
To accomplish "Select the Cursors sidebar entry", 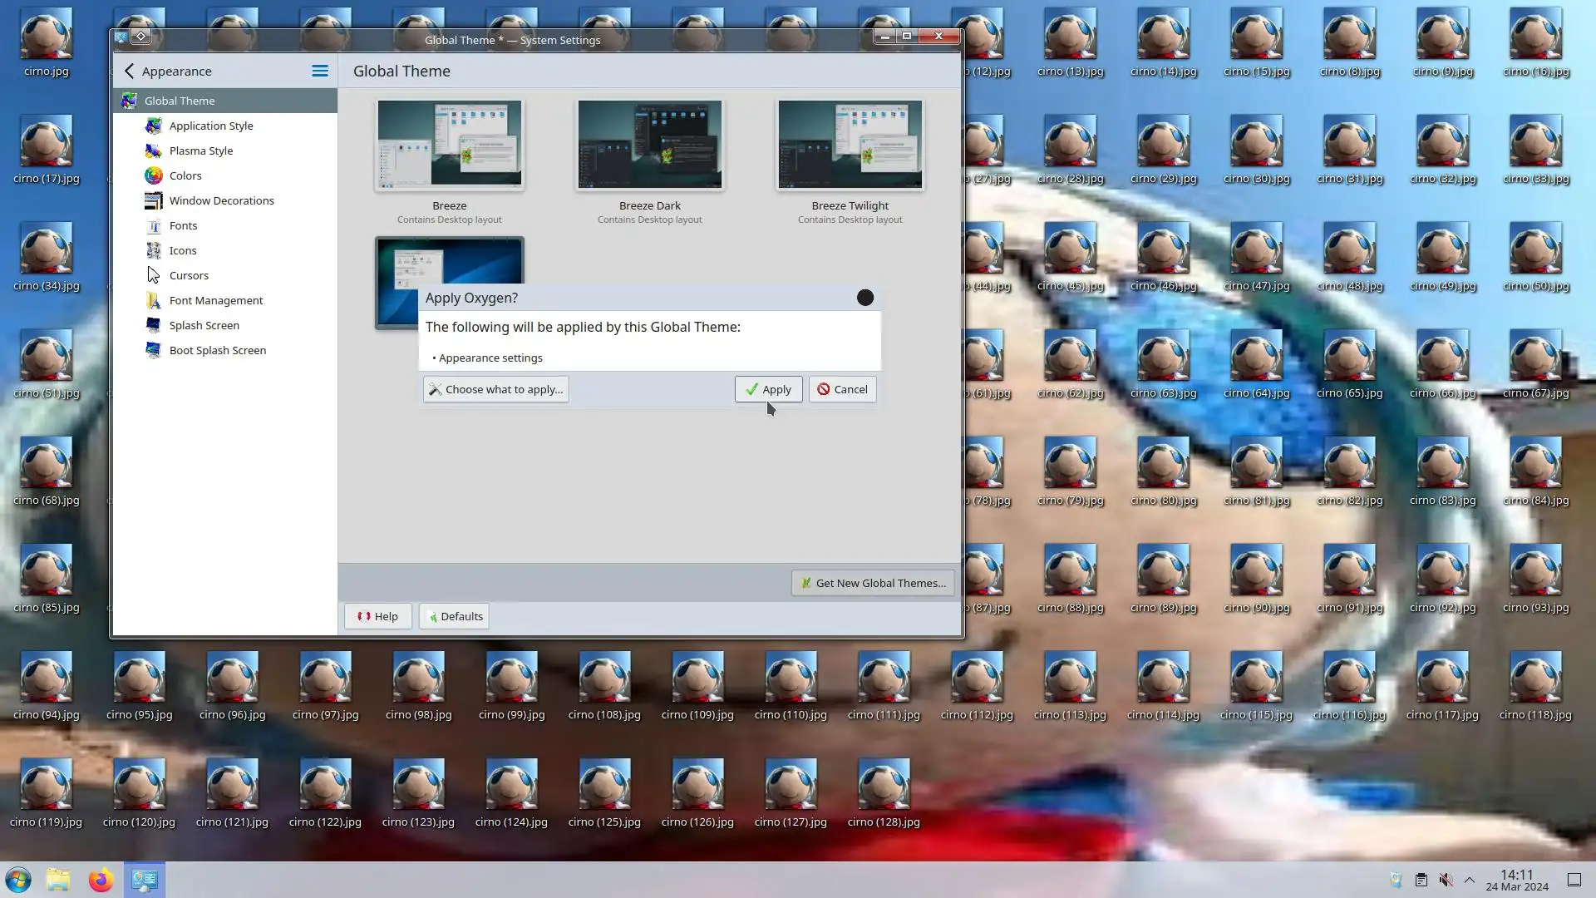I will (189, 275).
